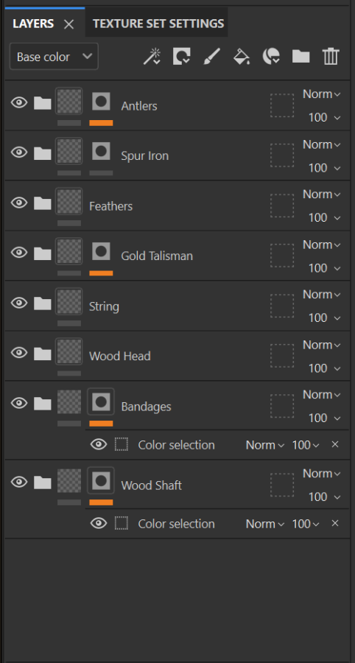Hide Bandages Color selection effect
The height and width of the screenshot is (663, 355).
[x=99, y=444]
